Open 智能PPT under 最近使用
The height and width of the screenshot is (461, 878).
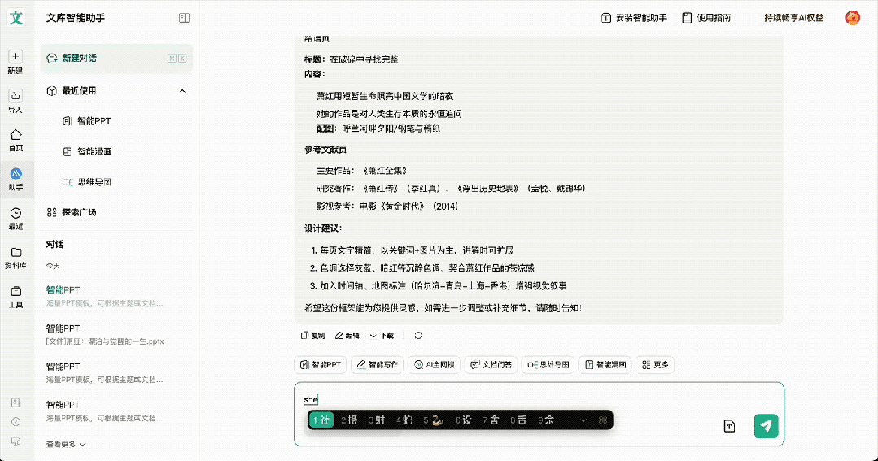(87, 121)
